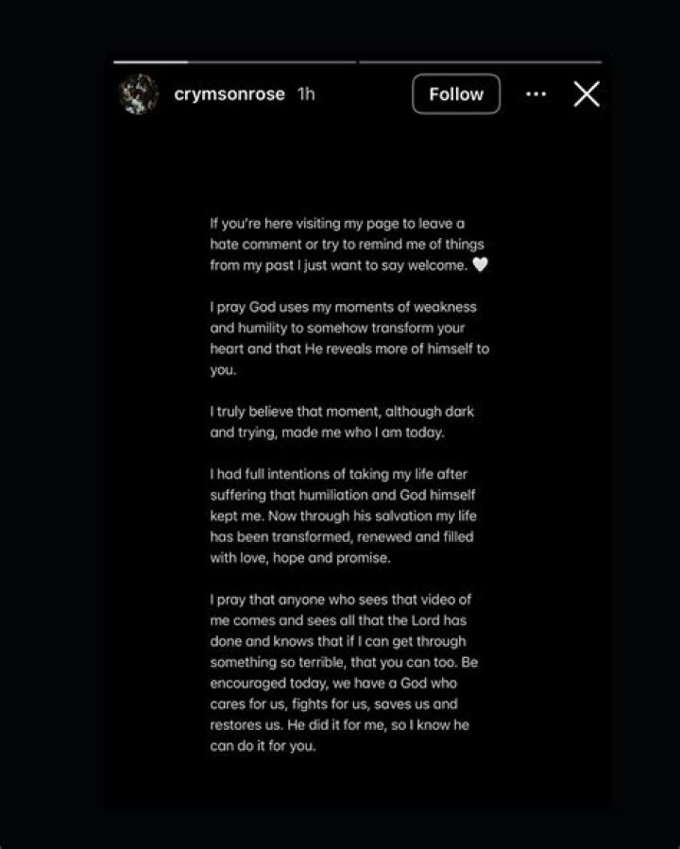The width and height of the screenshot is (680, 849).
Task: Open the three-dot more options menu
Action: point(535,94)
